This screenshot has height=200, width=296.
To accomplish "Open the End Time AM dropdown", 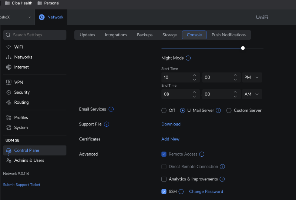I will (x=252, y=94).
